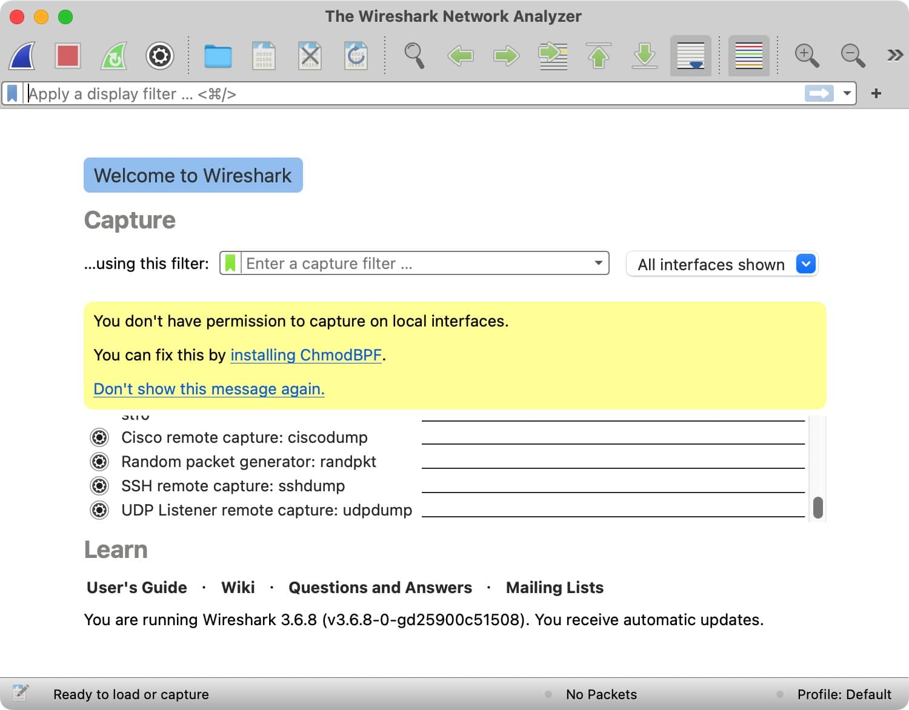This screenshot has width=909, height=710.
Task: Click interface list scrollbar thumb
Action: pos(817,508)
